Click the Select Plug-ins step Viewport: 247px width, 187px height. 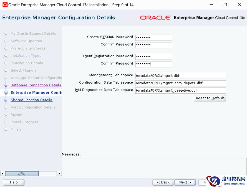coord(24,71)
